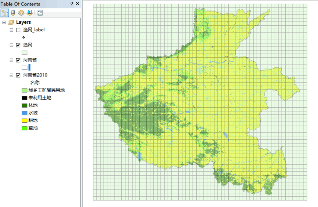Viewport: 318px width, 207px height.
Task: Uncheck the 河南省2010 layer visibility
Action: [18, 75]
